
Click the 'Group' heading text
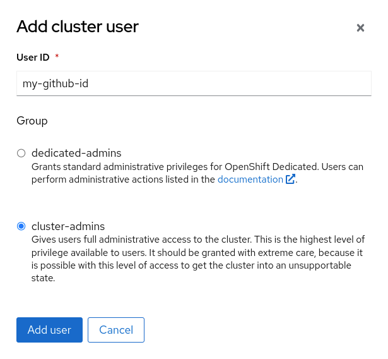[x=32, y=121]
